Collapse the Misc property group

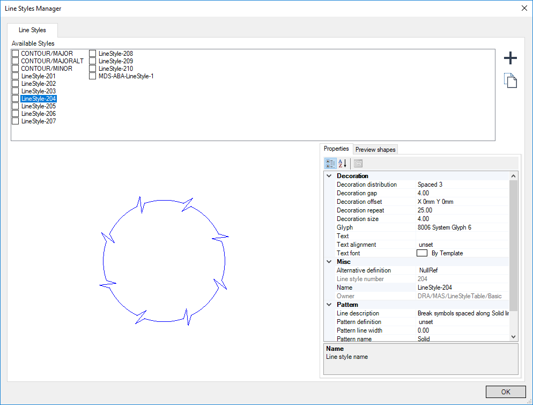[329, 262]
